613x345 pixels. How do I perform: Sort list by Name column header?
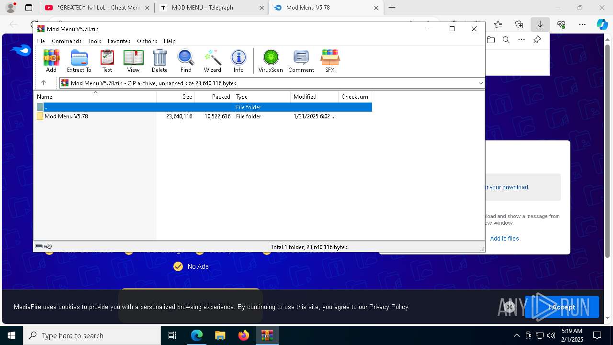[95, 96]
